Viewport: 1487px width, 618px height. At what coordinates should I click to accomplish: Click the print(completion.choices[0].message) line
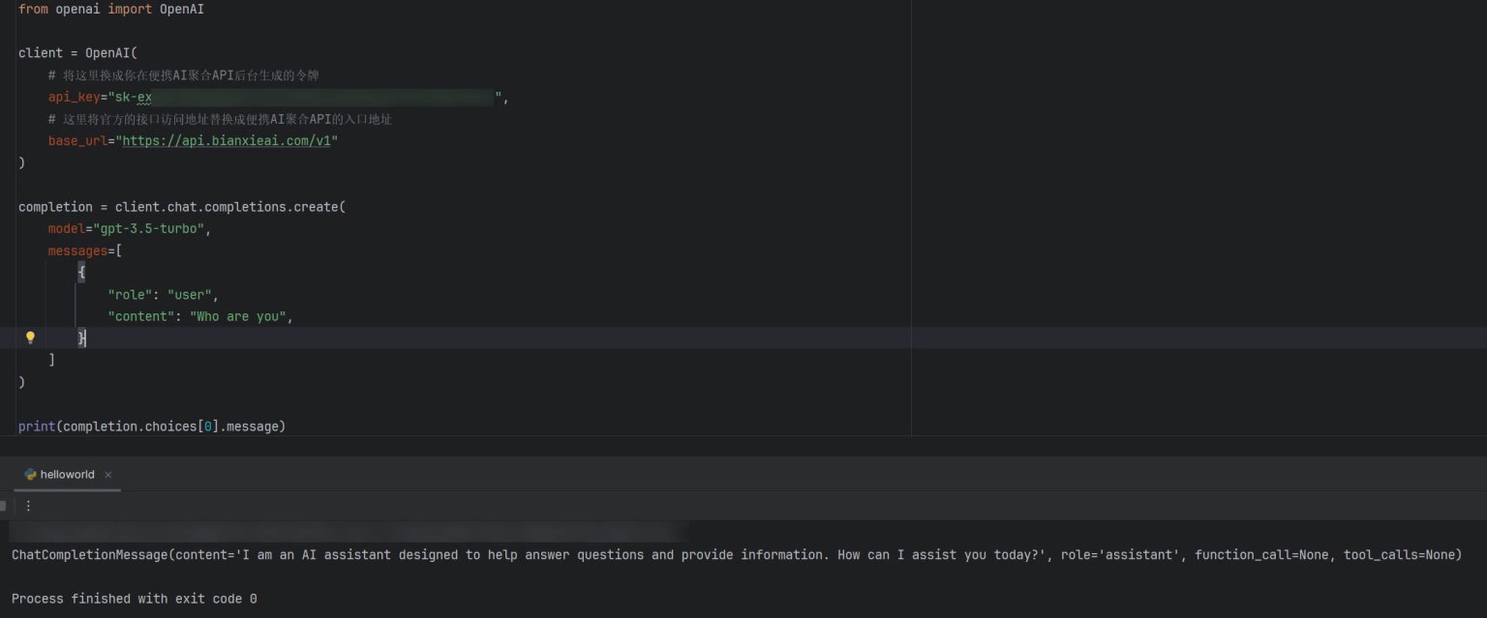(151, 426)
